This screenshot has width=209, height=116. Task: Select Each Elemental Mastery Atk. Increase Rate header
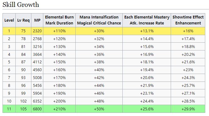147,20
